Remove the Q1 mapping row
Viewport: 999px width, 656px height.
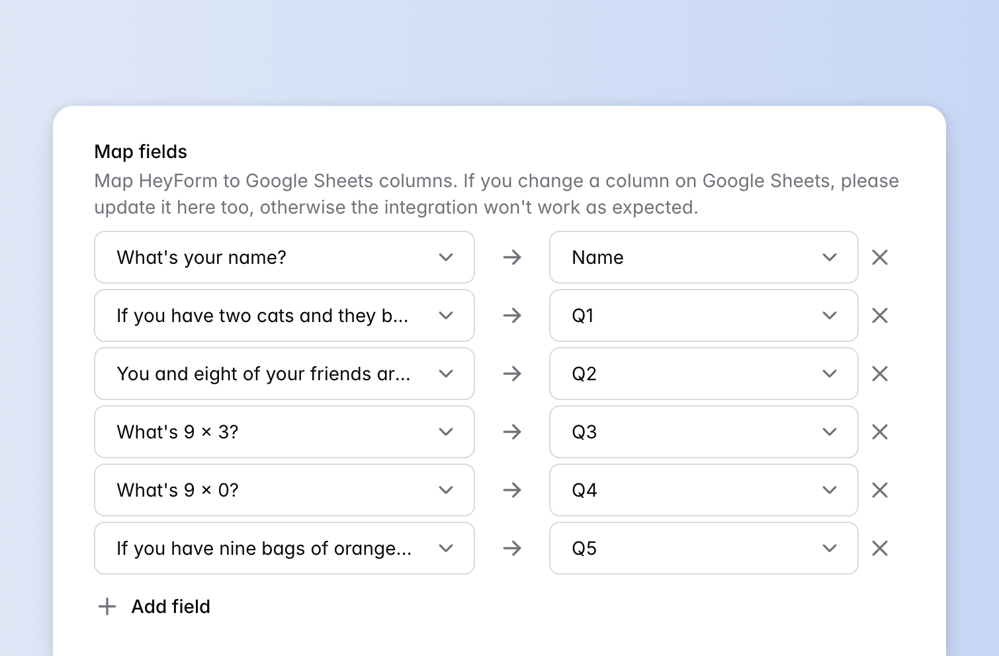tap(880, 315)
